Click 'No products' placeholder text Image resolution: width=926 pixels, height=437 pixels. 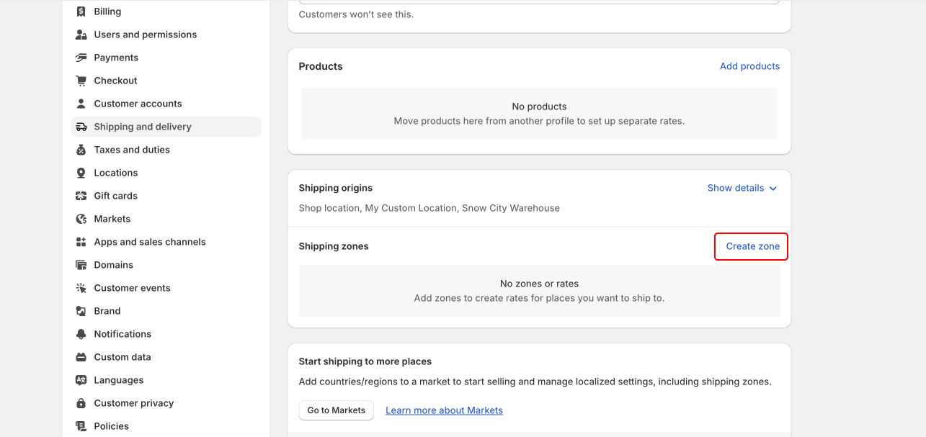click(539, 107)
